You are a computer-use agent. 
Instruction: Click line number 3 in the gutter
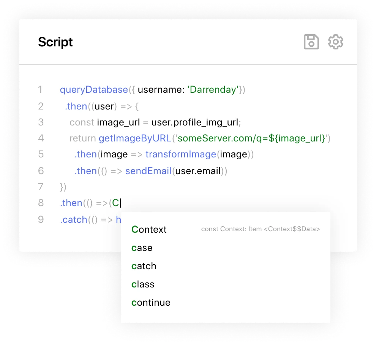point(41,122)
